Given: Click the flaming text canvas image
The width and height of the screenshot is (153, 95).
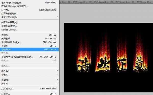Looking at the screenshot, I should tap(109, 57).
